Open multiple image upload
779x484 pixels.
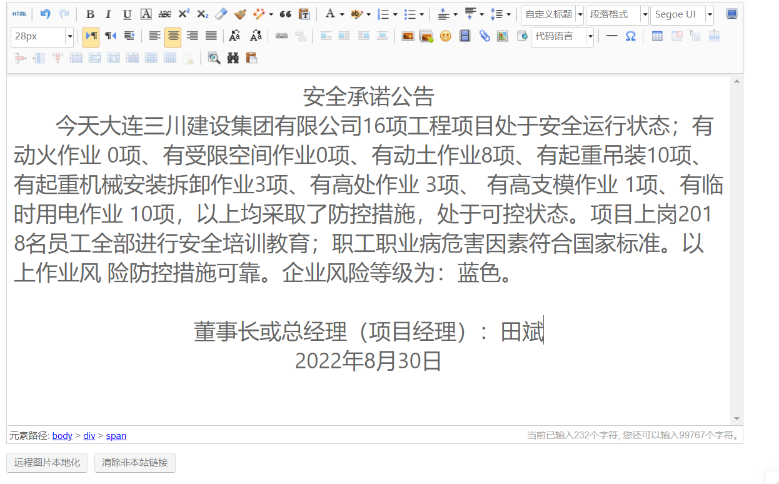426,36
